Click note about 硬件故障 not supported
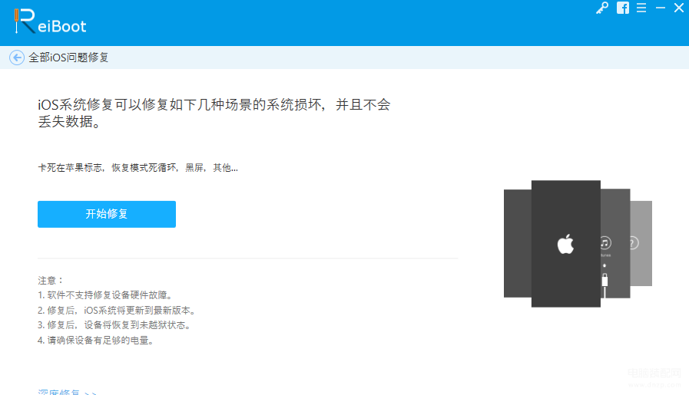689x395 pixels. (x=104, y=295)
